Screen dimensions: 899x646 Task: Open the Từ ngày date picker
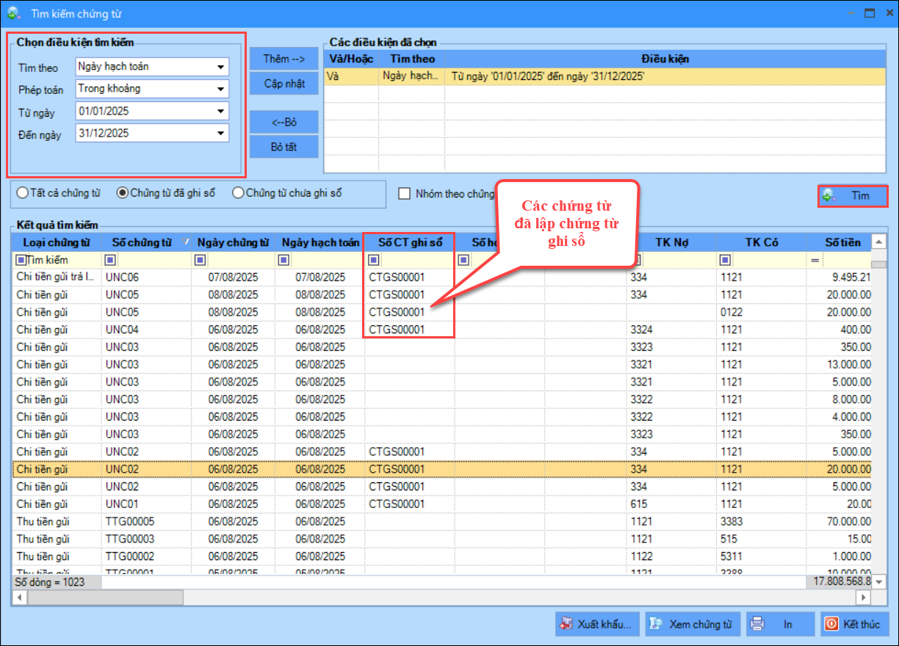220,112
